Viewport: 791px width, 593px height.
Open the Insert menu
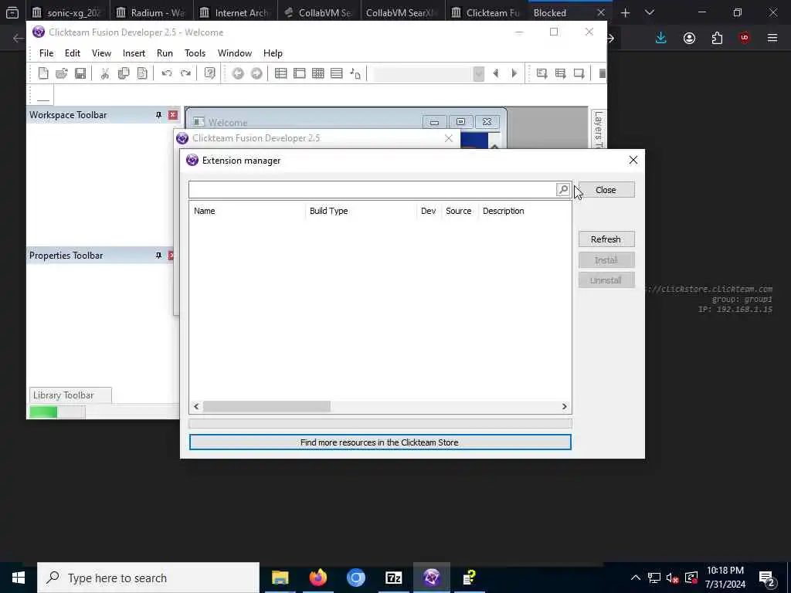tap(134, 53)
